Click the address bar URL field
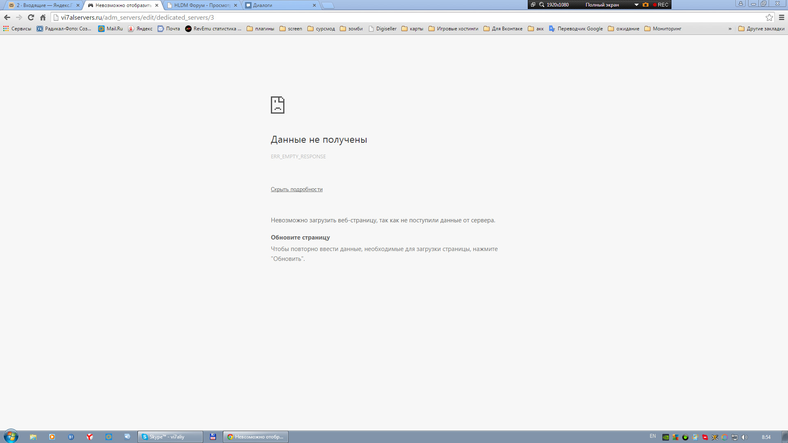This screenshot has width=788, height=443. 369,17
